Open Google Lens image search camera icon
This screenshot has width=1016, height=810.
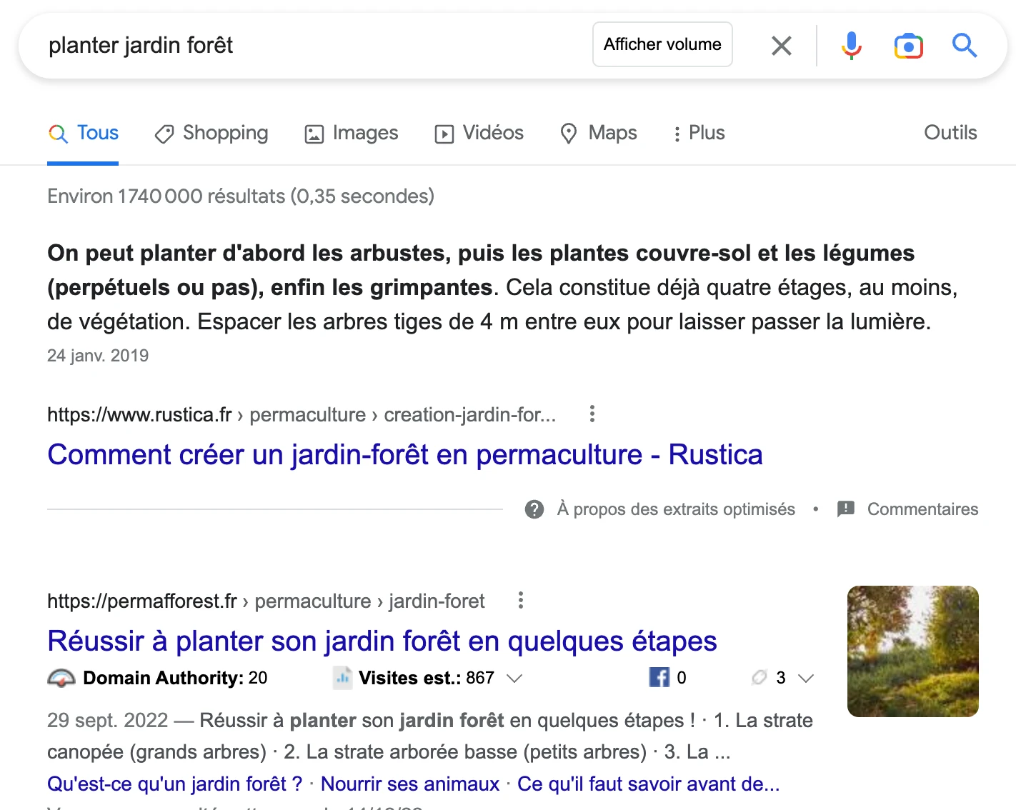[908, 46]
